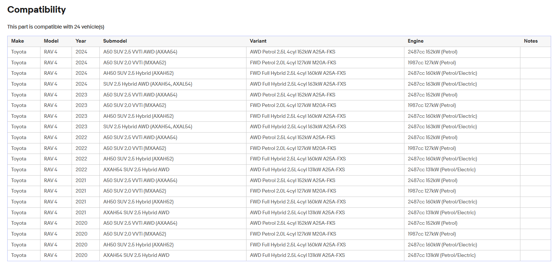Click the 2020 A50 SUV 2.5 VVTi AWD submodel
Viewport: 558px width, 280px height.
pyautogui.click(x=173, y=223)
